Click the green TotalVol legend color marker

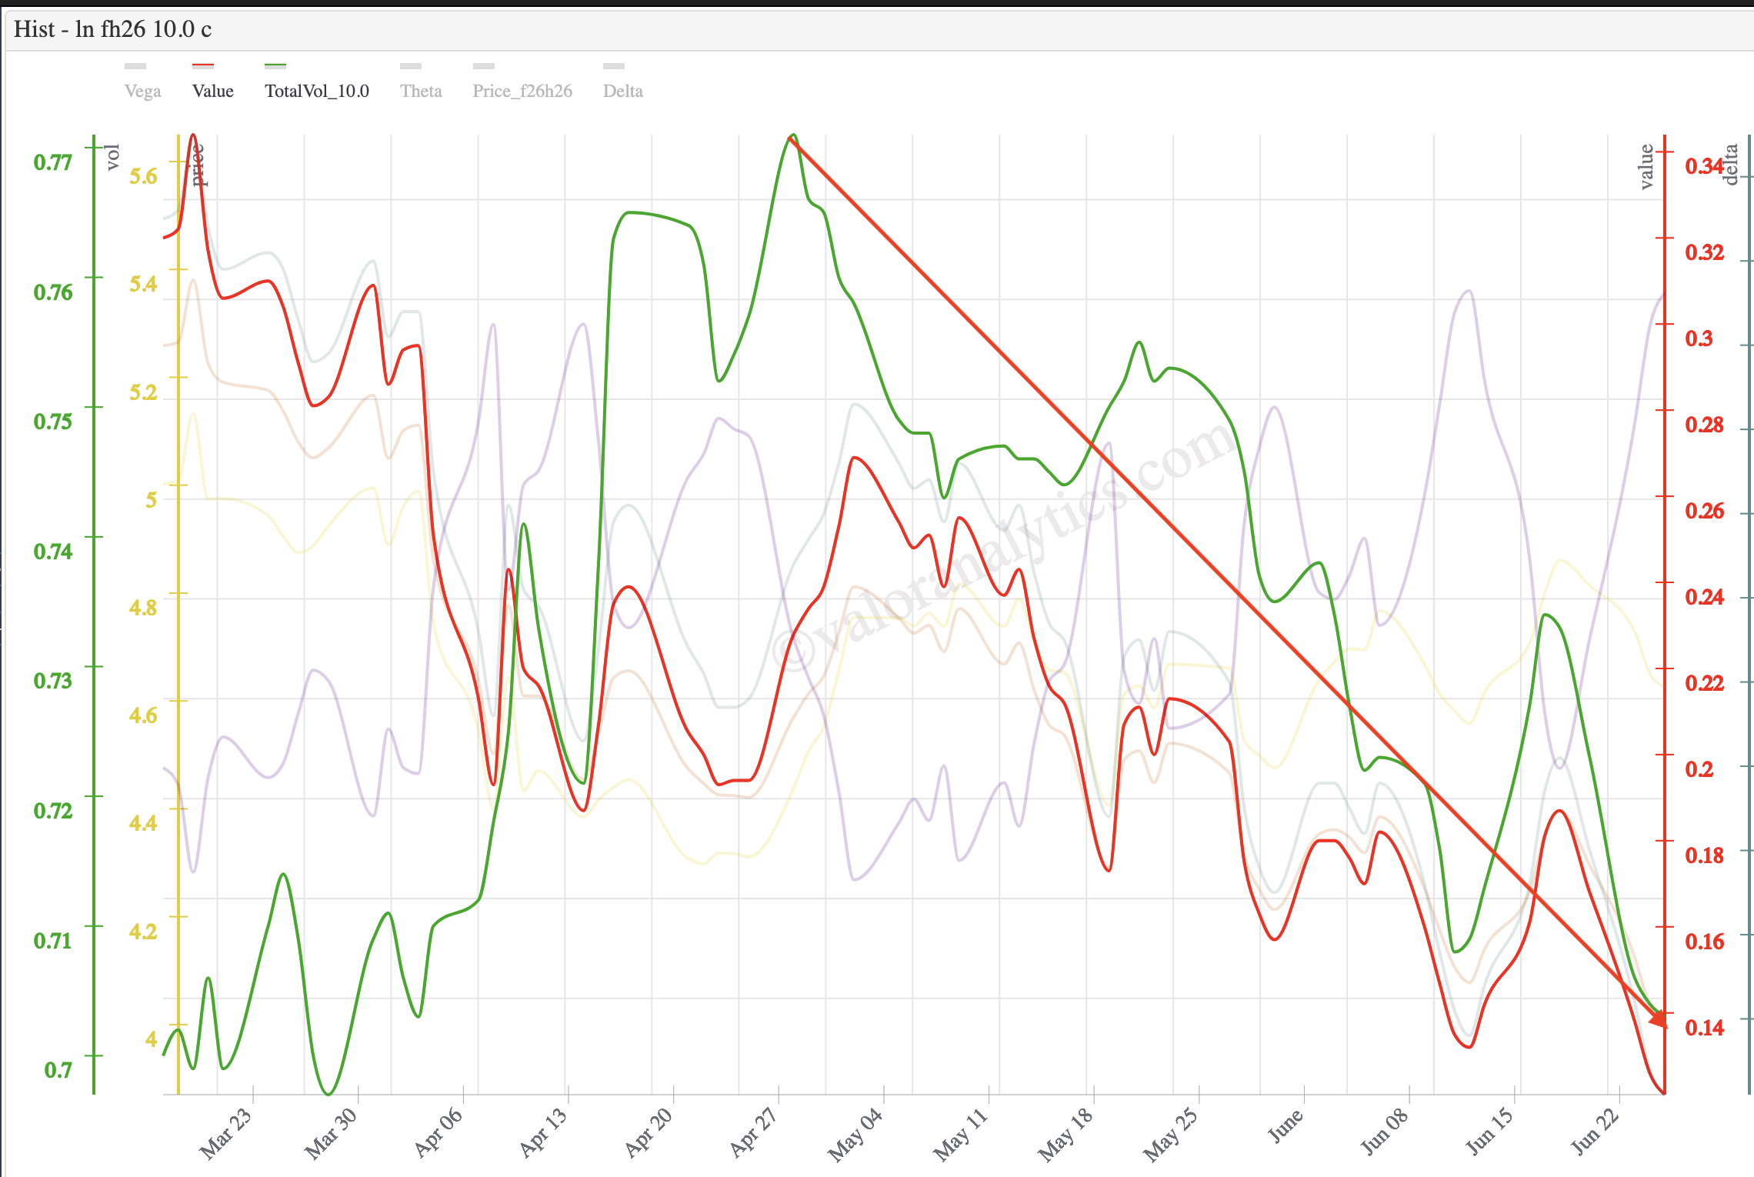click(275, 66)
